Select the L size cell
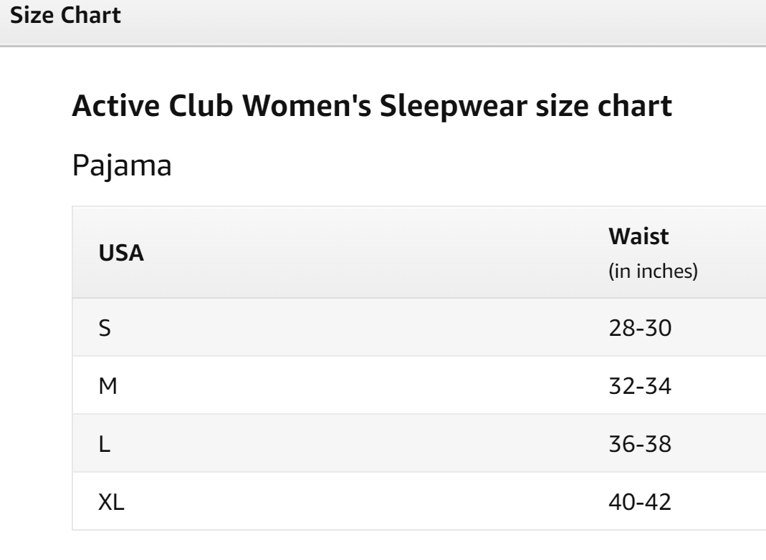Screen dimensions: 766x560 103,444
